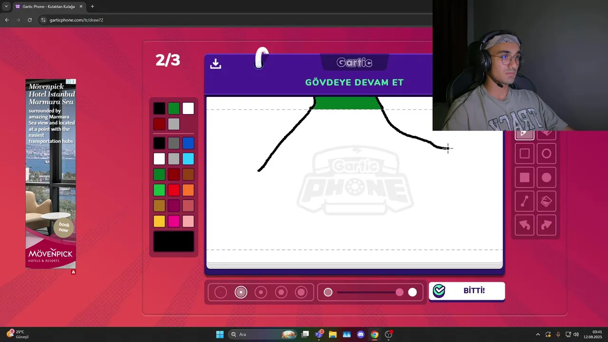This screenshot has width=608, height=342.
Task: Click the BİTTİ! done button
Action: (x=467, y=291)
